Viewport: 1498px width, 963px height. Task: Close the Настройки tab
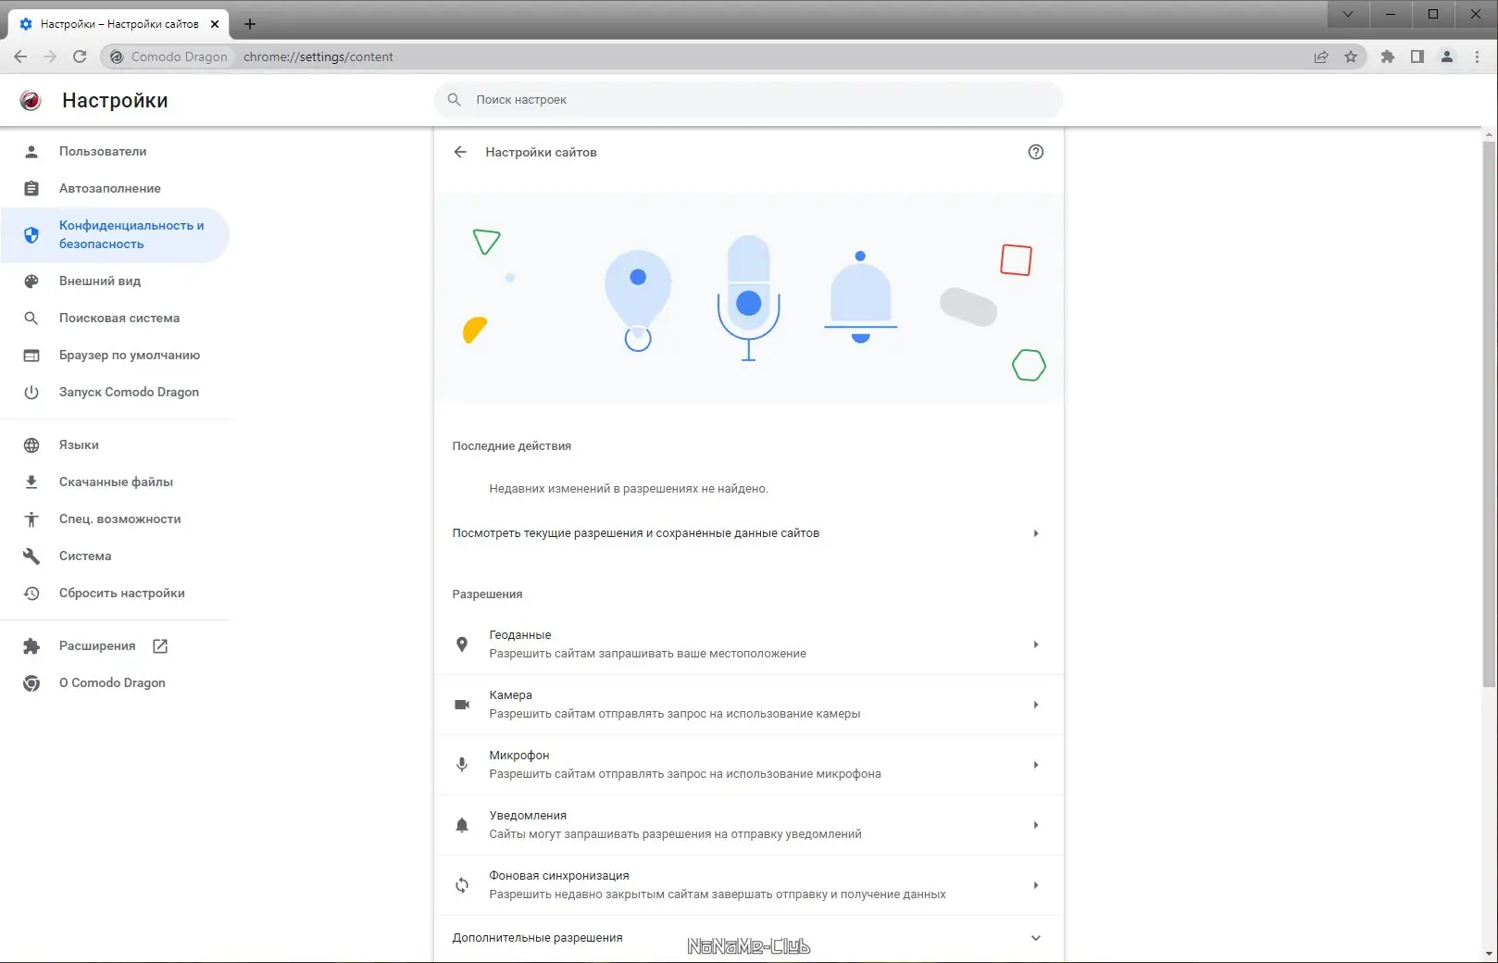[215, 24]
